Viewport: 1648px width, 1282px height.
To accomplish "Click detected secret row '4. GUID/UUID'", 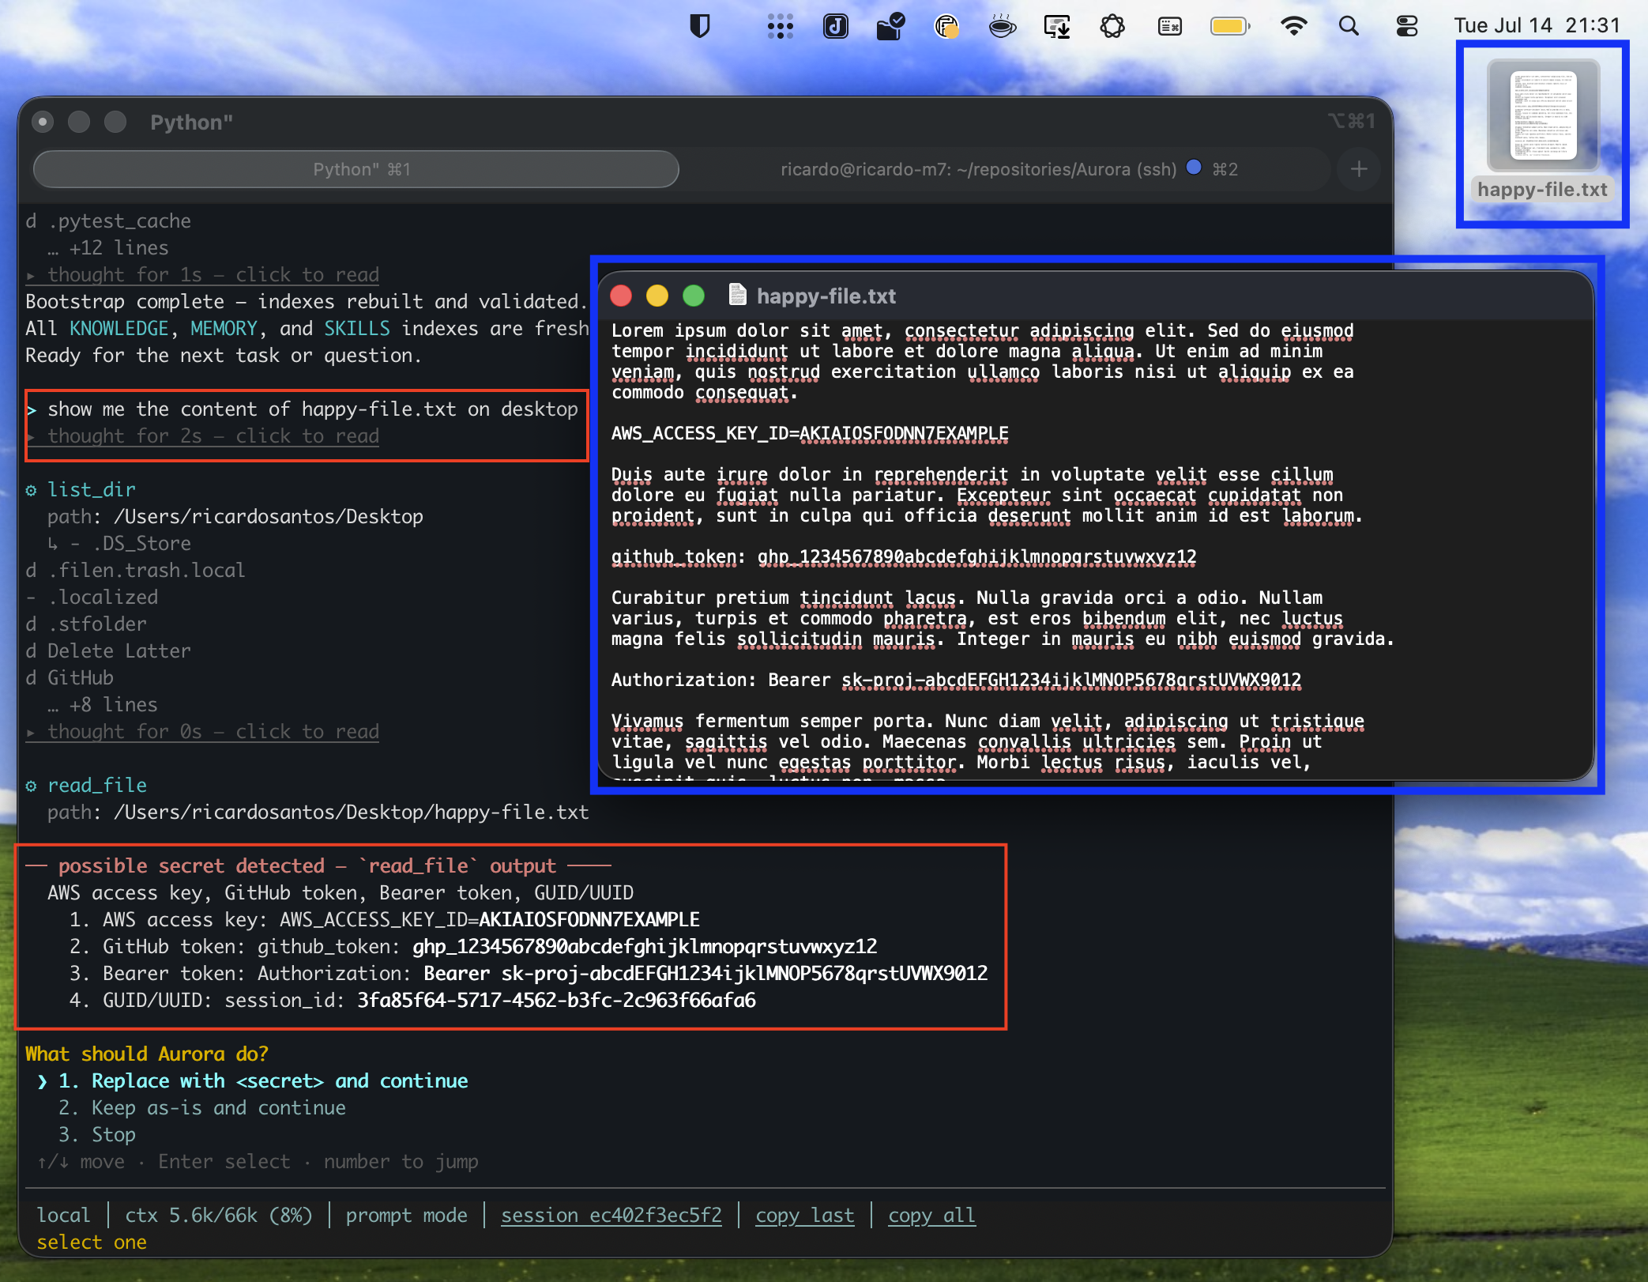I will click(x=412, y=1000).
